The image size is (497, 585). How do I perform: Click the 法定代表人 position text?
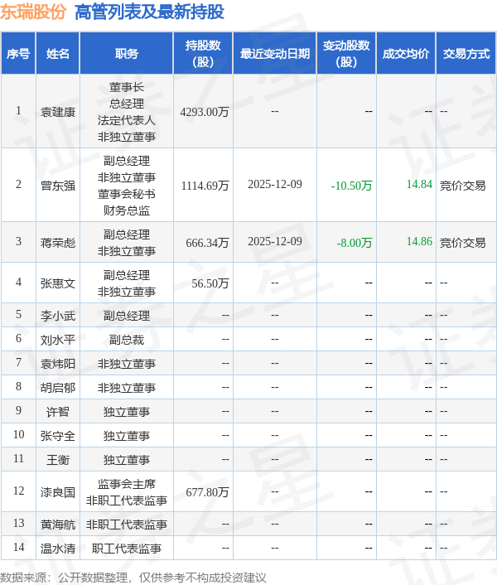coord(127,120)
